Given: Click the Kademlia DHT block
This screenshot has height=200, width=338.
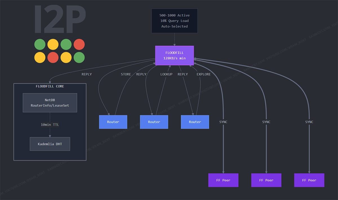Looking at the screenshot, I should (50, 144).
